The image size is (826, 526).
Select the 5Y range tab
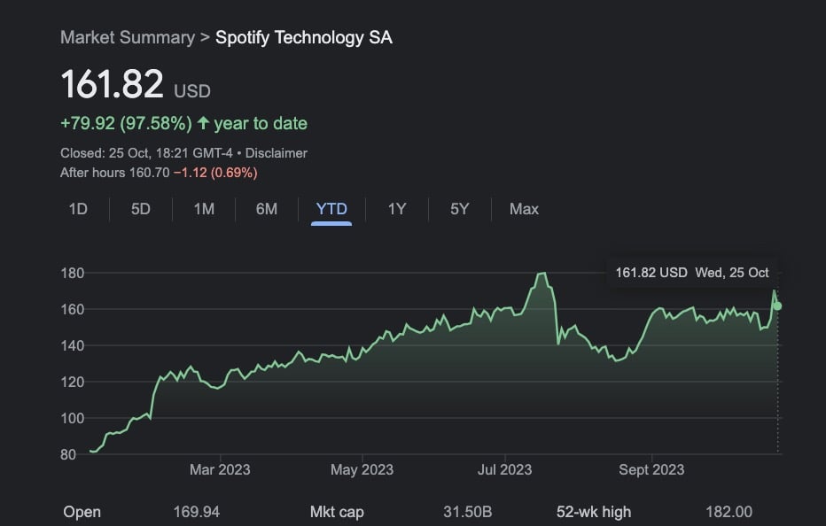pyautogui.click(x=459, y=209)
